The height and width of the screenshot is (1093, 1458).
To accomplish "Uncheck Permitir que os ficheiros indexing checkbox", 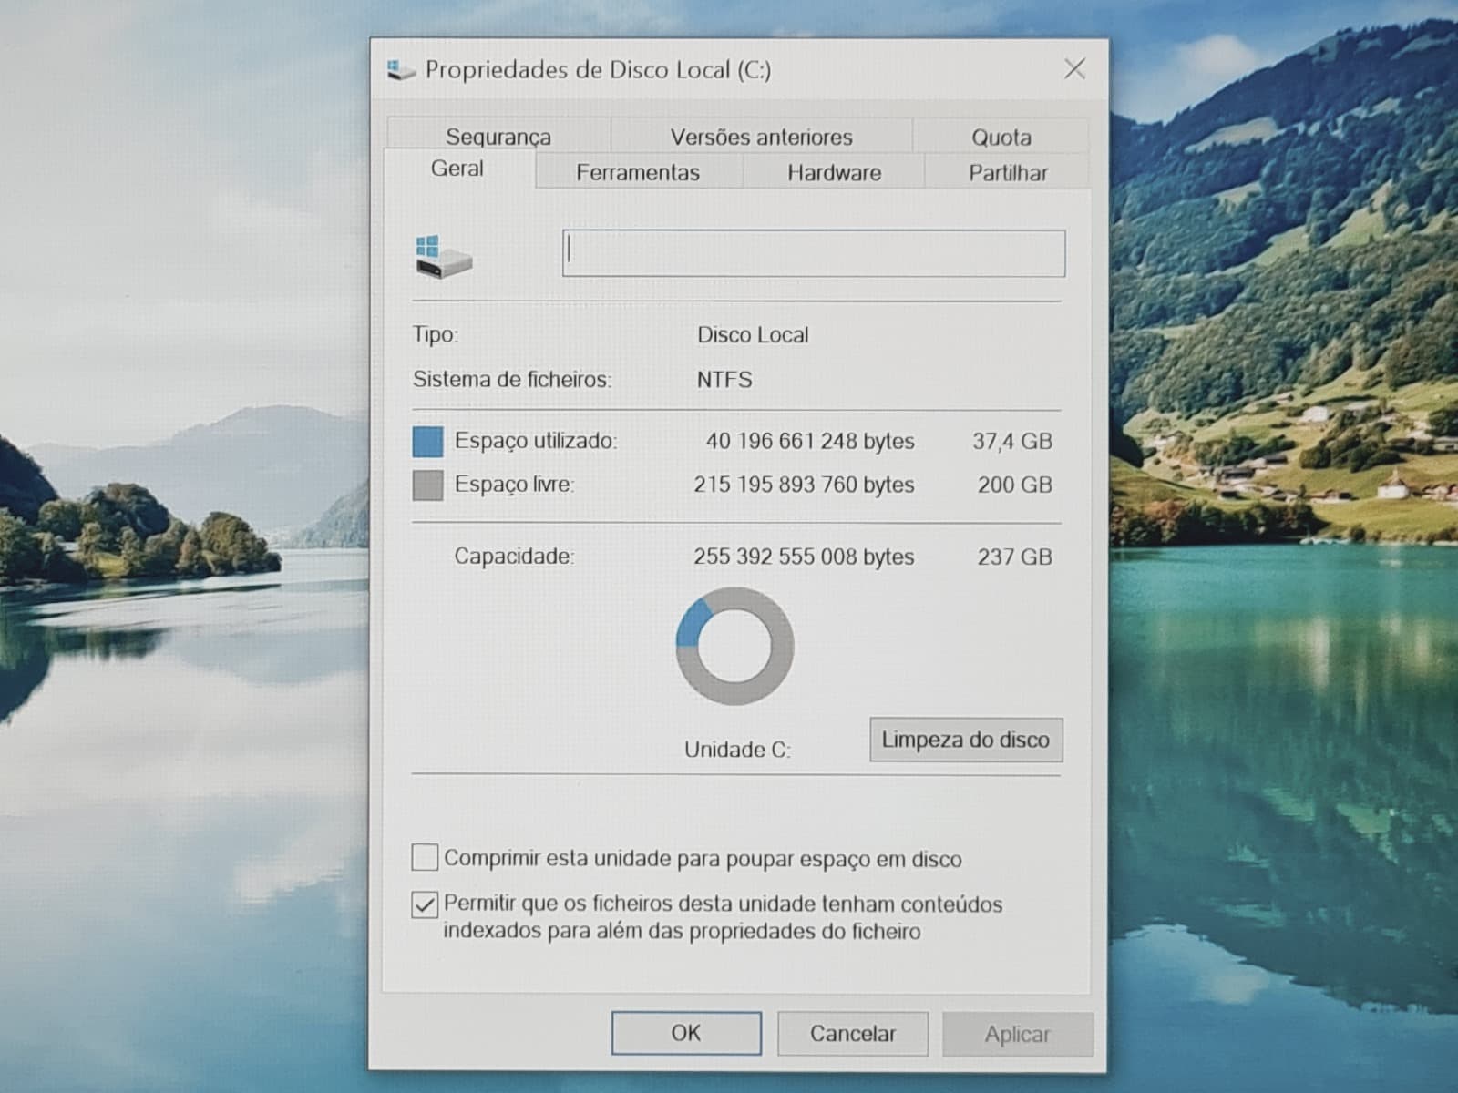I will pos(425,904).
